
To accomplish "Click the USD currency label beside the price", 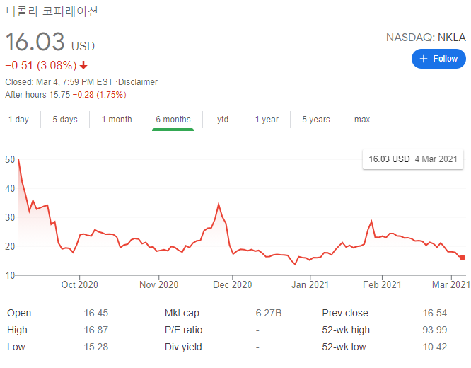I will [83, 46].
